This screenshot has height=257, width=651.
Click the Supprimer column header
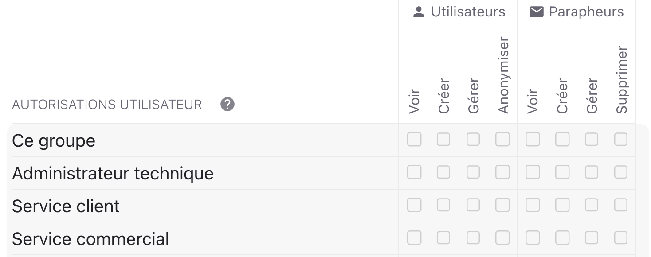tap(622, 80)
